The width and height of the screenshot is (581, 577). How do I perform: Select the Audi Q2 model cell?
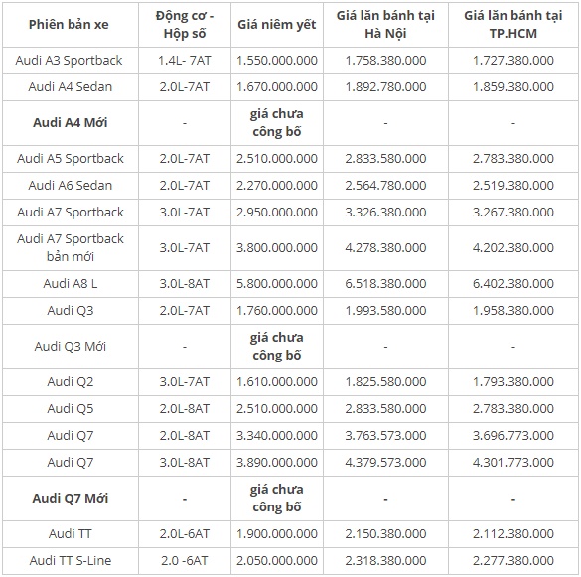coord(71,381)
